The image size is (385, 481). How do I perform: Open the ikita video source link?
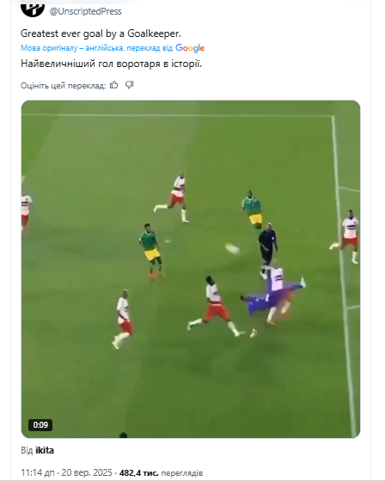[45, 450]
